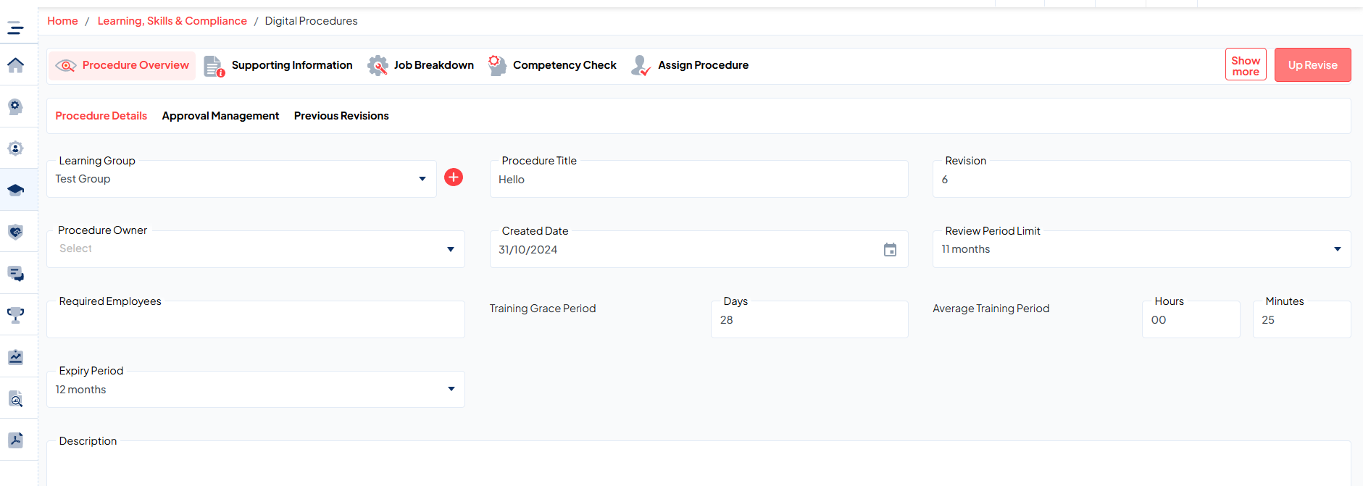Open the Previous Revisions tab
The height and width of the screenshot is (486, 1363).
tap(341, 116)
